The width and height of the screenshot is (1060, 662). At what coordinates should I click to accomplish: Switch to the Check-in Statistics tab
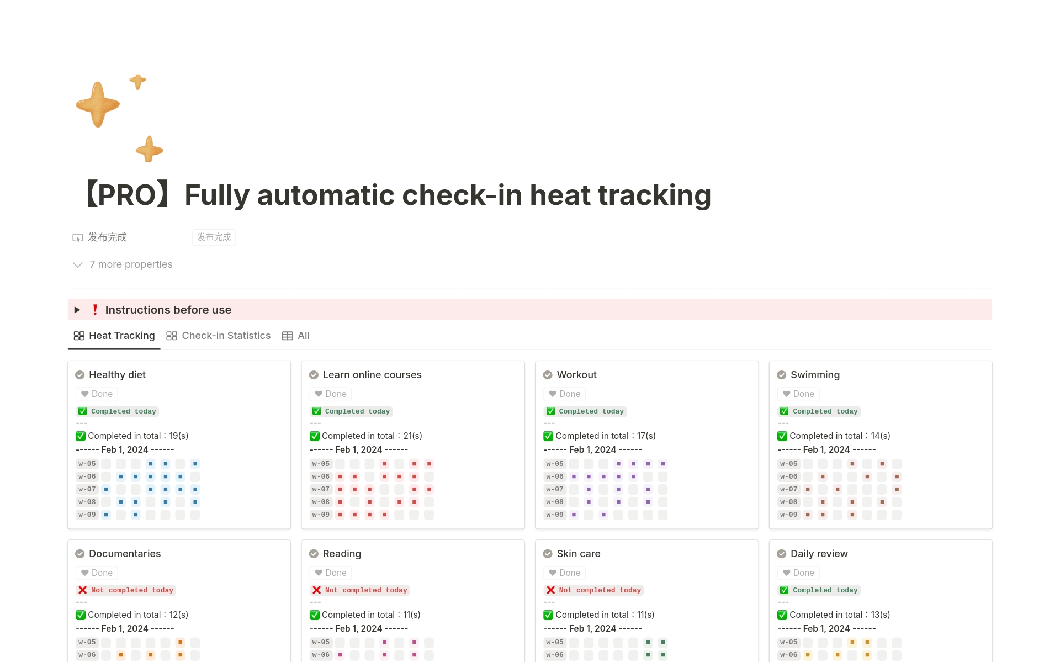tap(226, 336)
